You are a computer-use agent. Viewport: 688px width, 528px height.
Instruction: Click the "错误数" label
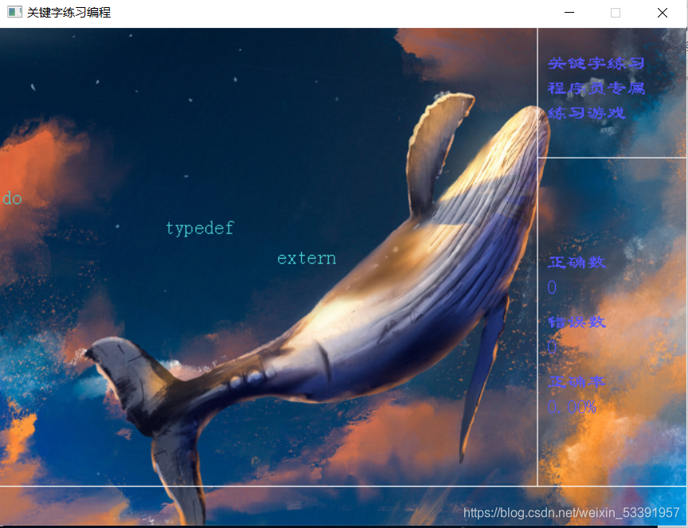[x=577, y=323]
